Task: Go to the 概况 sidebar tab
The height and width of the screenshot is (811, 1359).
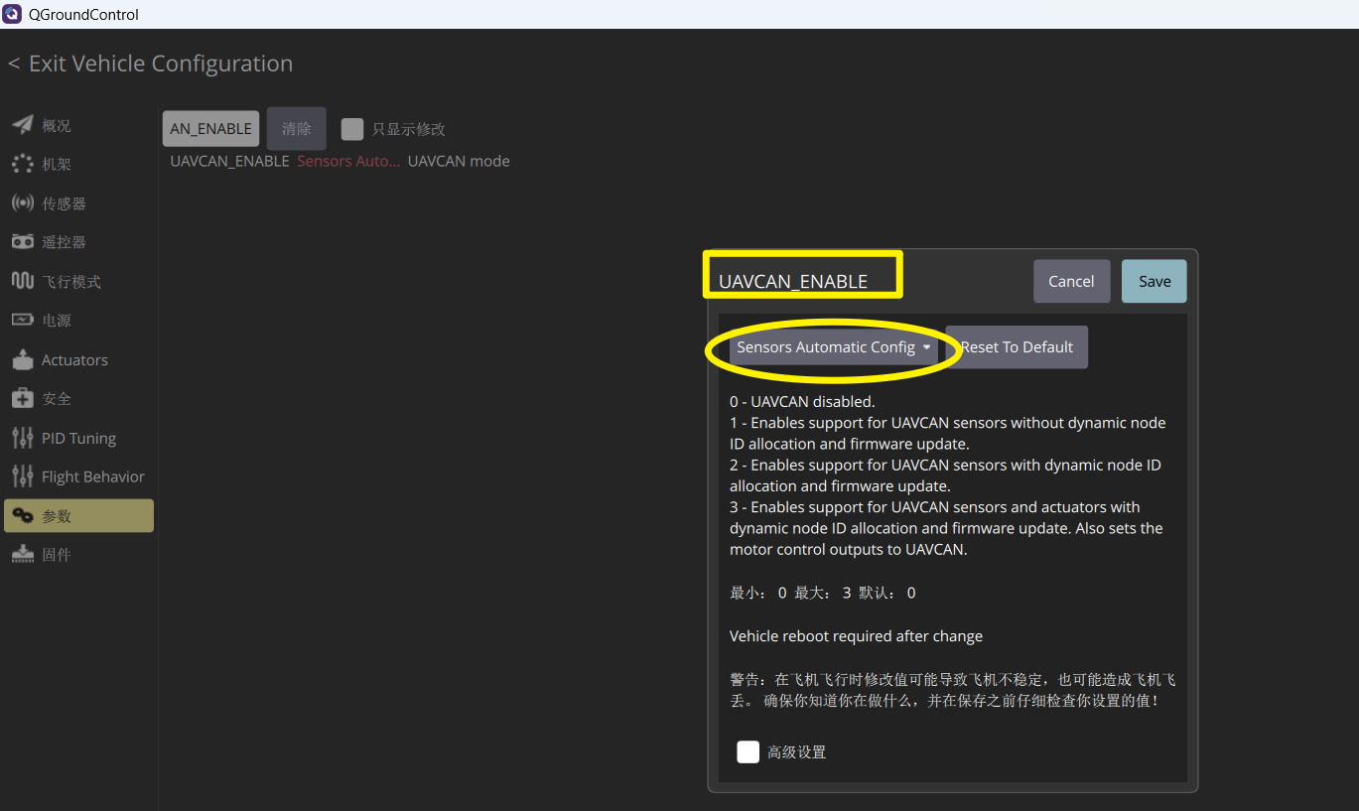Action: [x=78, y=125]
